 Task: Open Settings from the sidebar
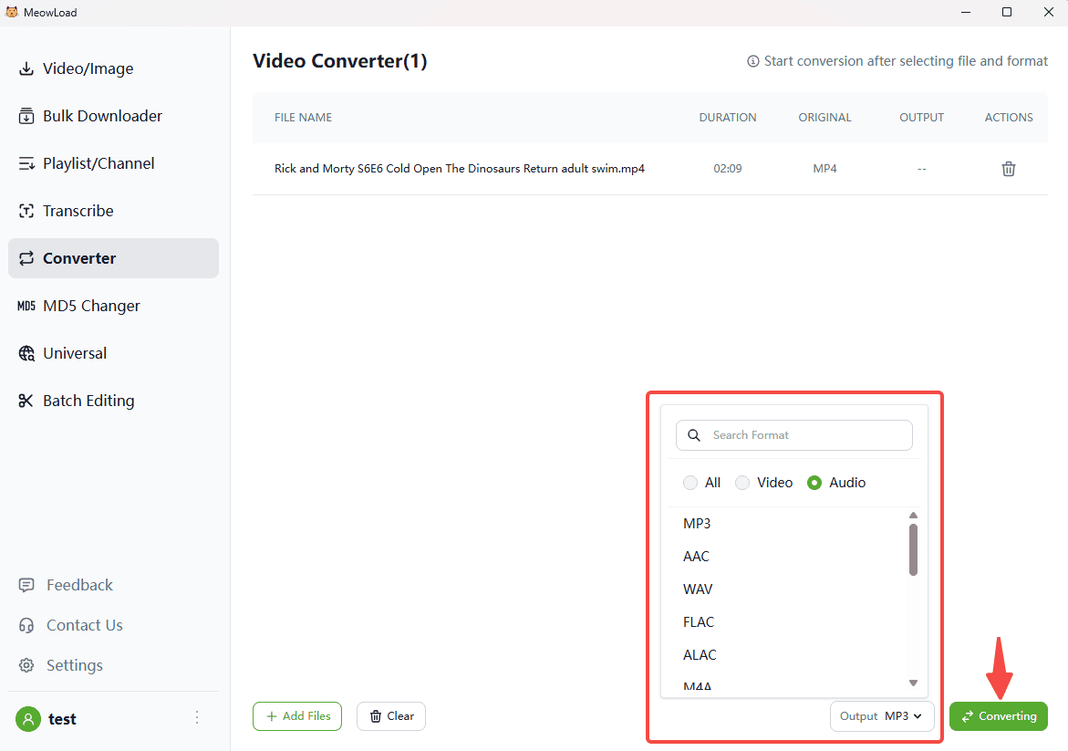[74, 665]
